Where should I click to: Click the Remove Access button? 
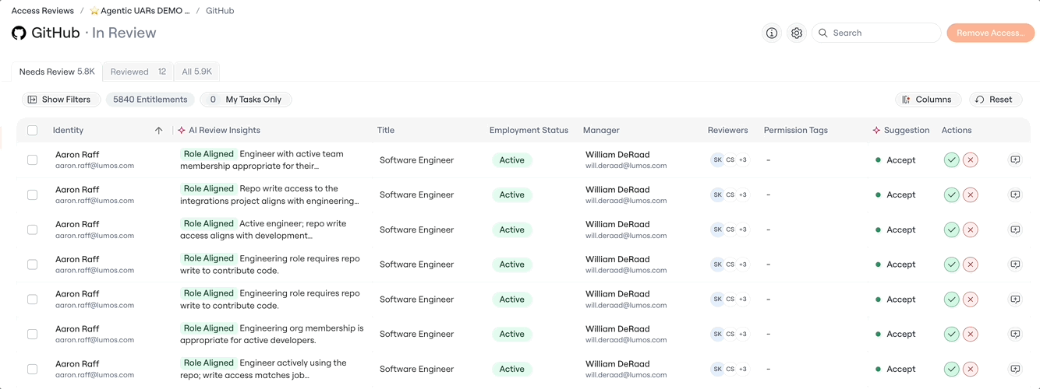pos(990,33)
